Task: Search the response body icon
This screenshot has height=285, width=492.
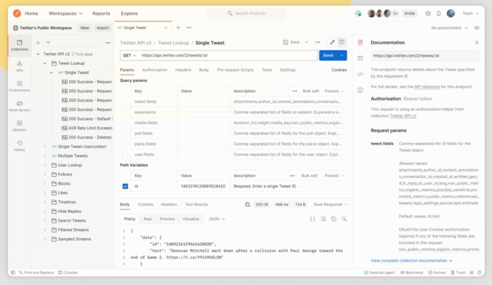Action: pyautogui.click(x=344, y=219)
